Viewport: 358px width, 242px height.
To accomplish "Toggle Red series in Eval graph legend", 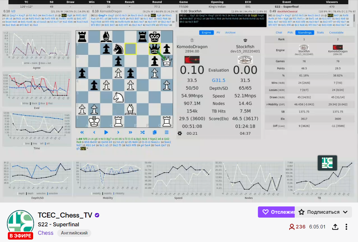I will 49,103.
